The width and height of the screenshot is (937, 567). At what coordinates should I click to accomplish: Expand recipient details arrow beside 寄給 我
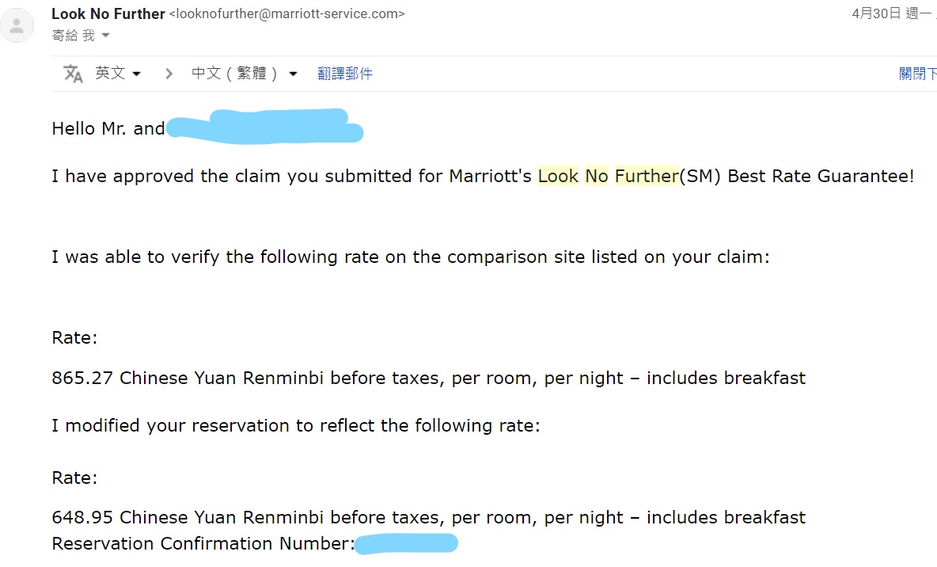click(106, 36)
